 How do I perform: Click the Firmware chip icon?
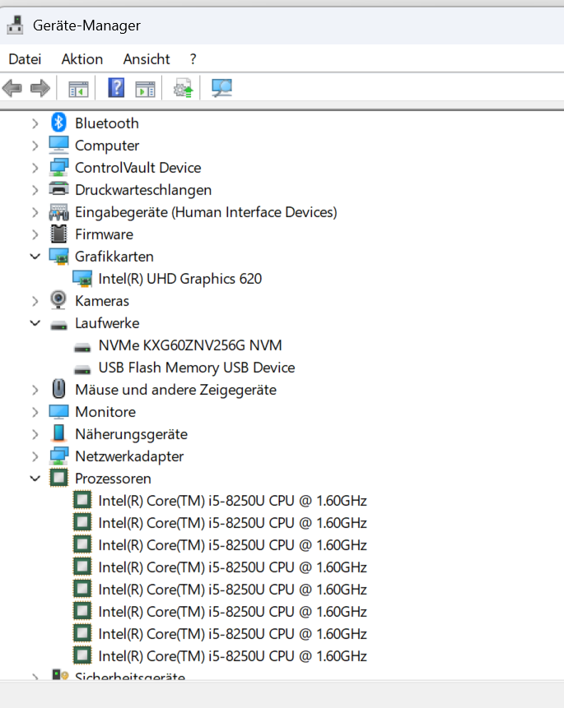point(58,234)
